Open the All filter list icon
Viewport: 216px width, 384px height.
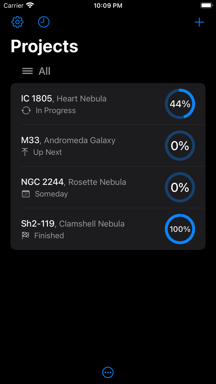(x=27, y=71)
